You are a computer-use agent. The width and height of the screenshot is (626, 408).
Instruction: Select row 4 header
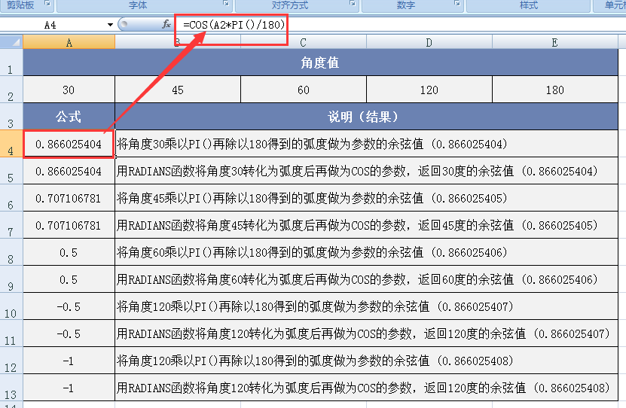(x=11, y=144)
